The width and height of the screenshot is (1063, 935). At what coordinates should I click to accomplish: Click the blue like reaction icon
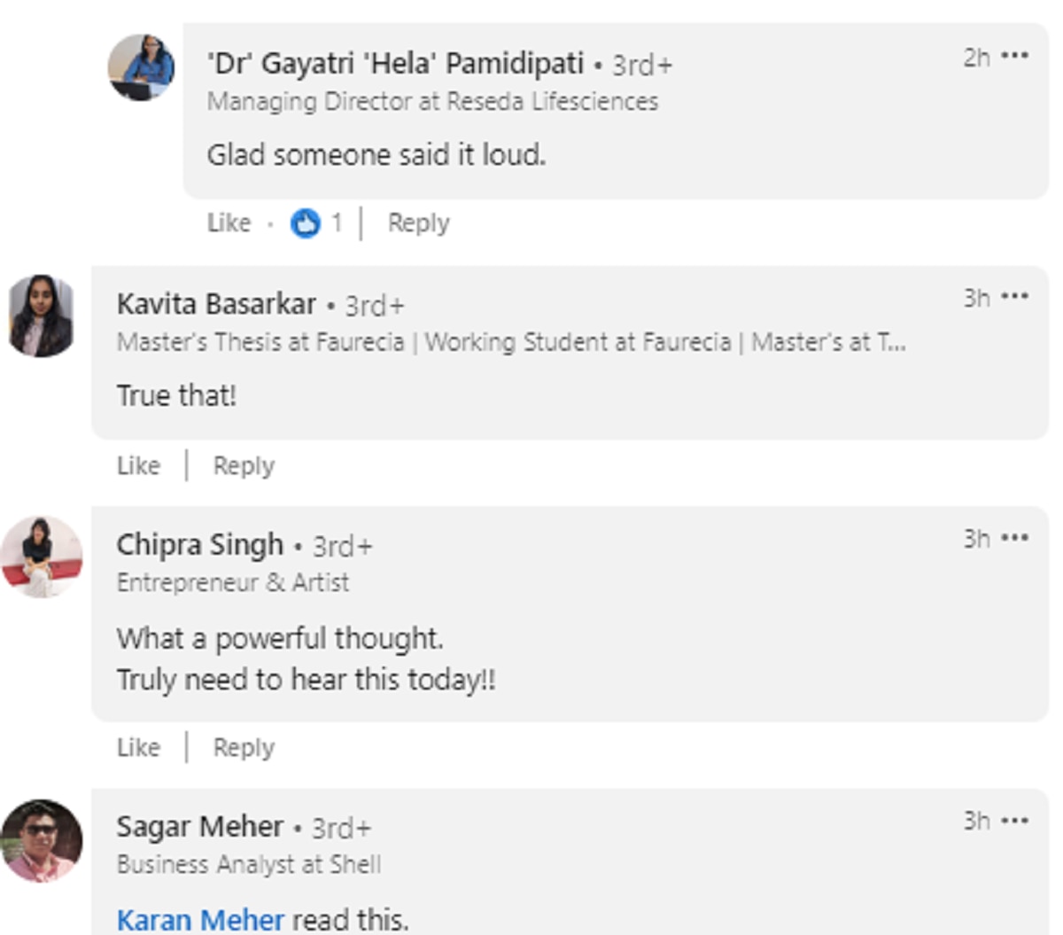(305, 223)
